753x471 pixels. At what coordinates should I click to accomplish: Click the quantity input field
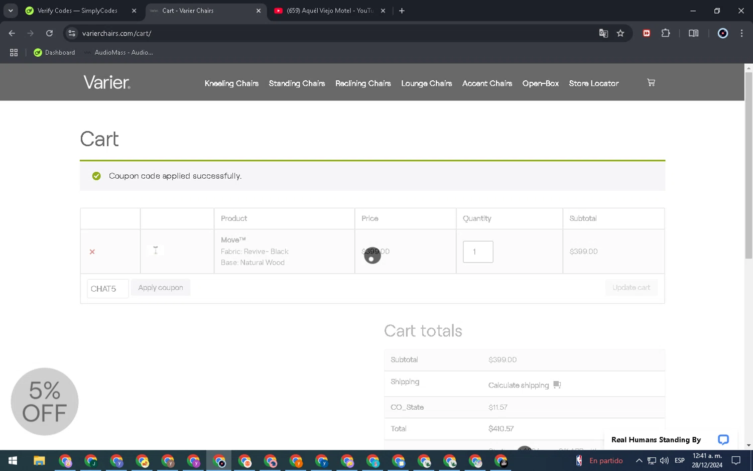478,252
